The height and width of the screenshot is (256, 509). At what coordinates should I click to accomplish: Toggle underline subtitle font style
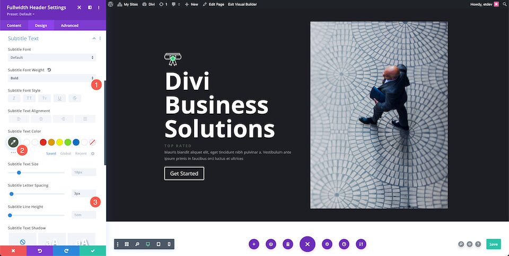[x=60, y=98]
